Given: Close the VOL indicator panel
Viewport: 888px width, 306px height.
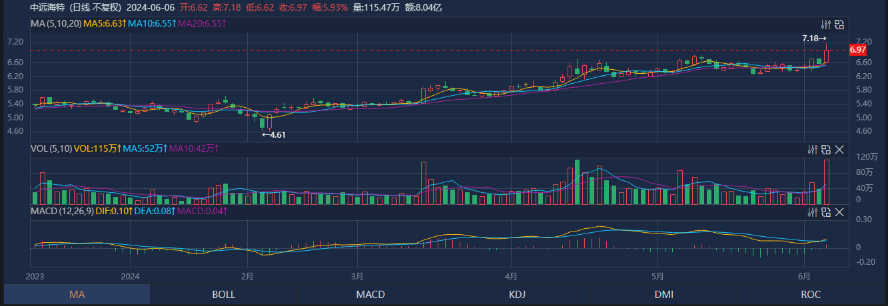Looking at the screenshot, I should (839, 150).
